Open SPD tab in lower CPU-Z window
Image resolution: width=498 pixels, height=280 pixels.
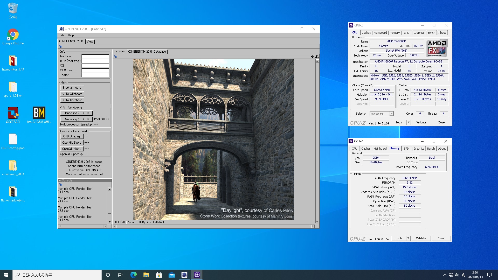pos(406,149)
